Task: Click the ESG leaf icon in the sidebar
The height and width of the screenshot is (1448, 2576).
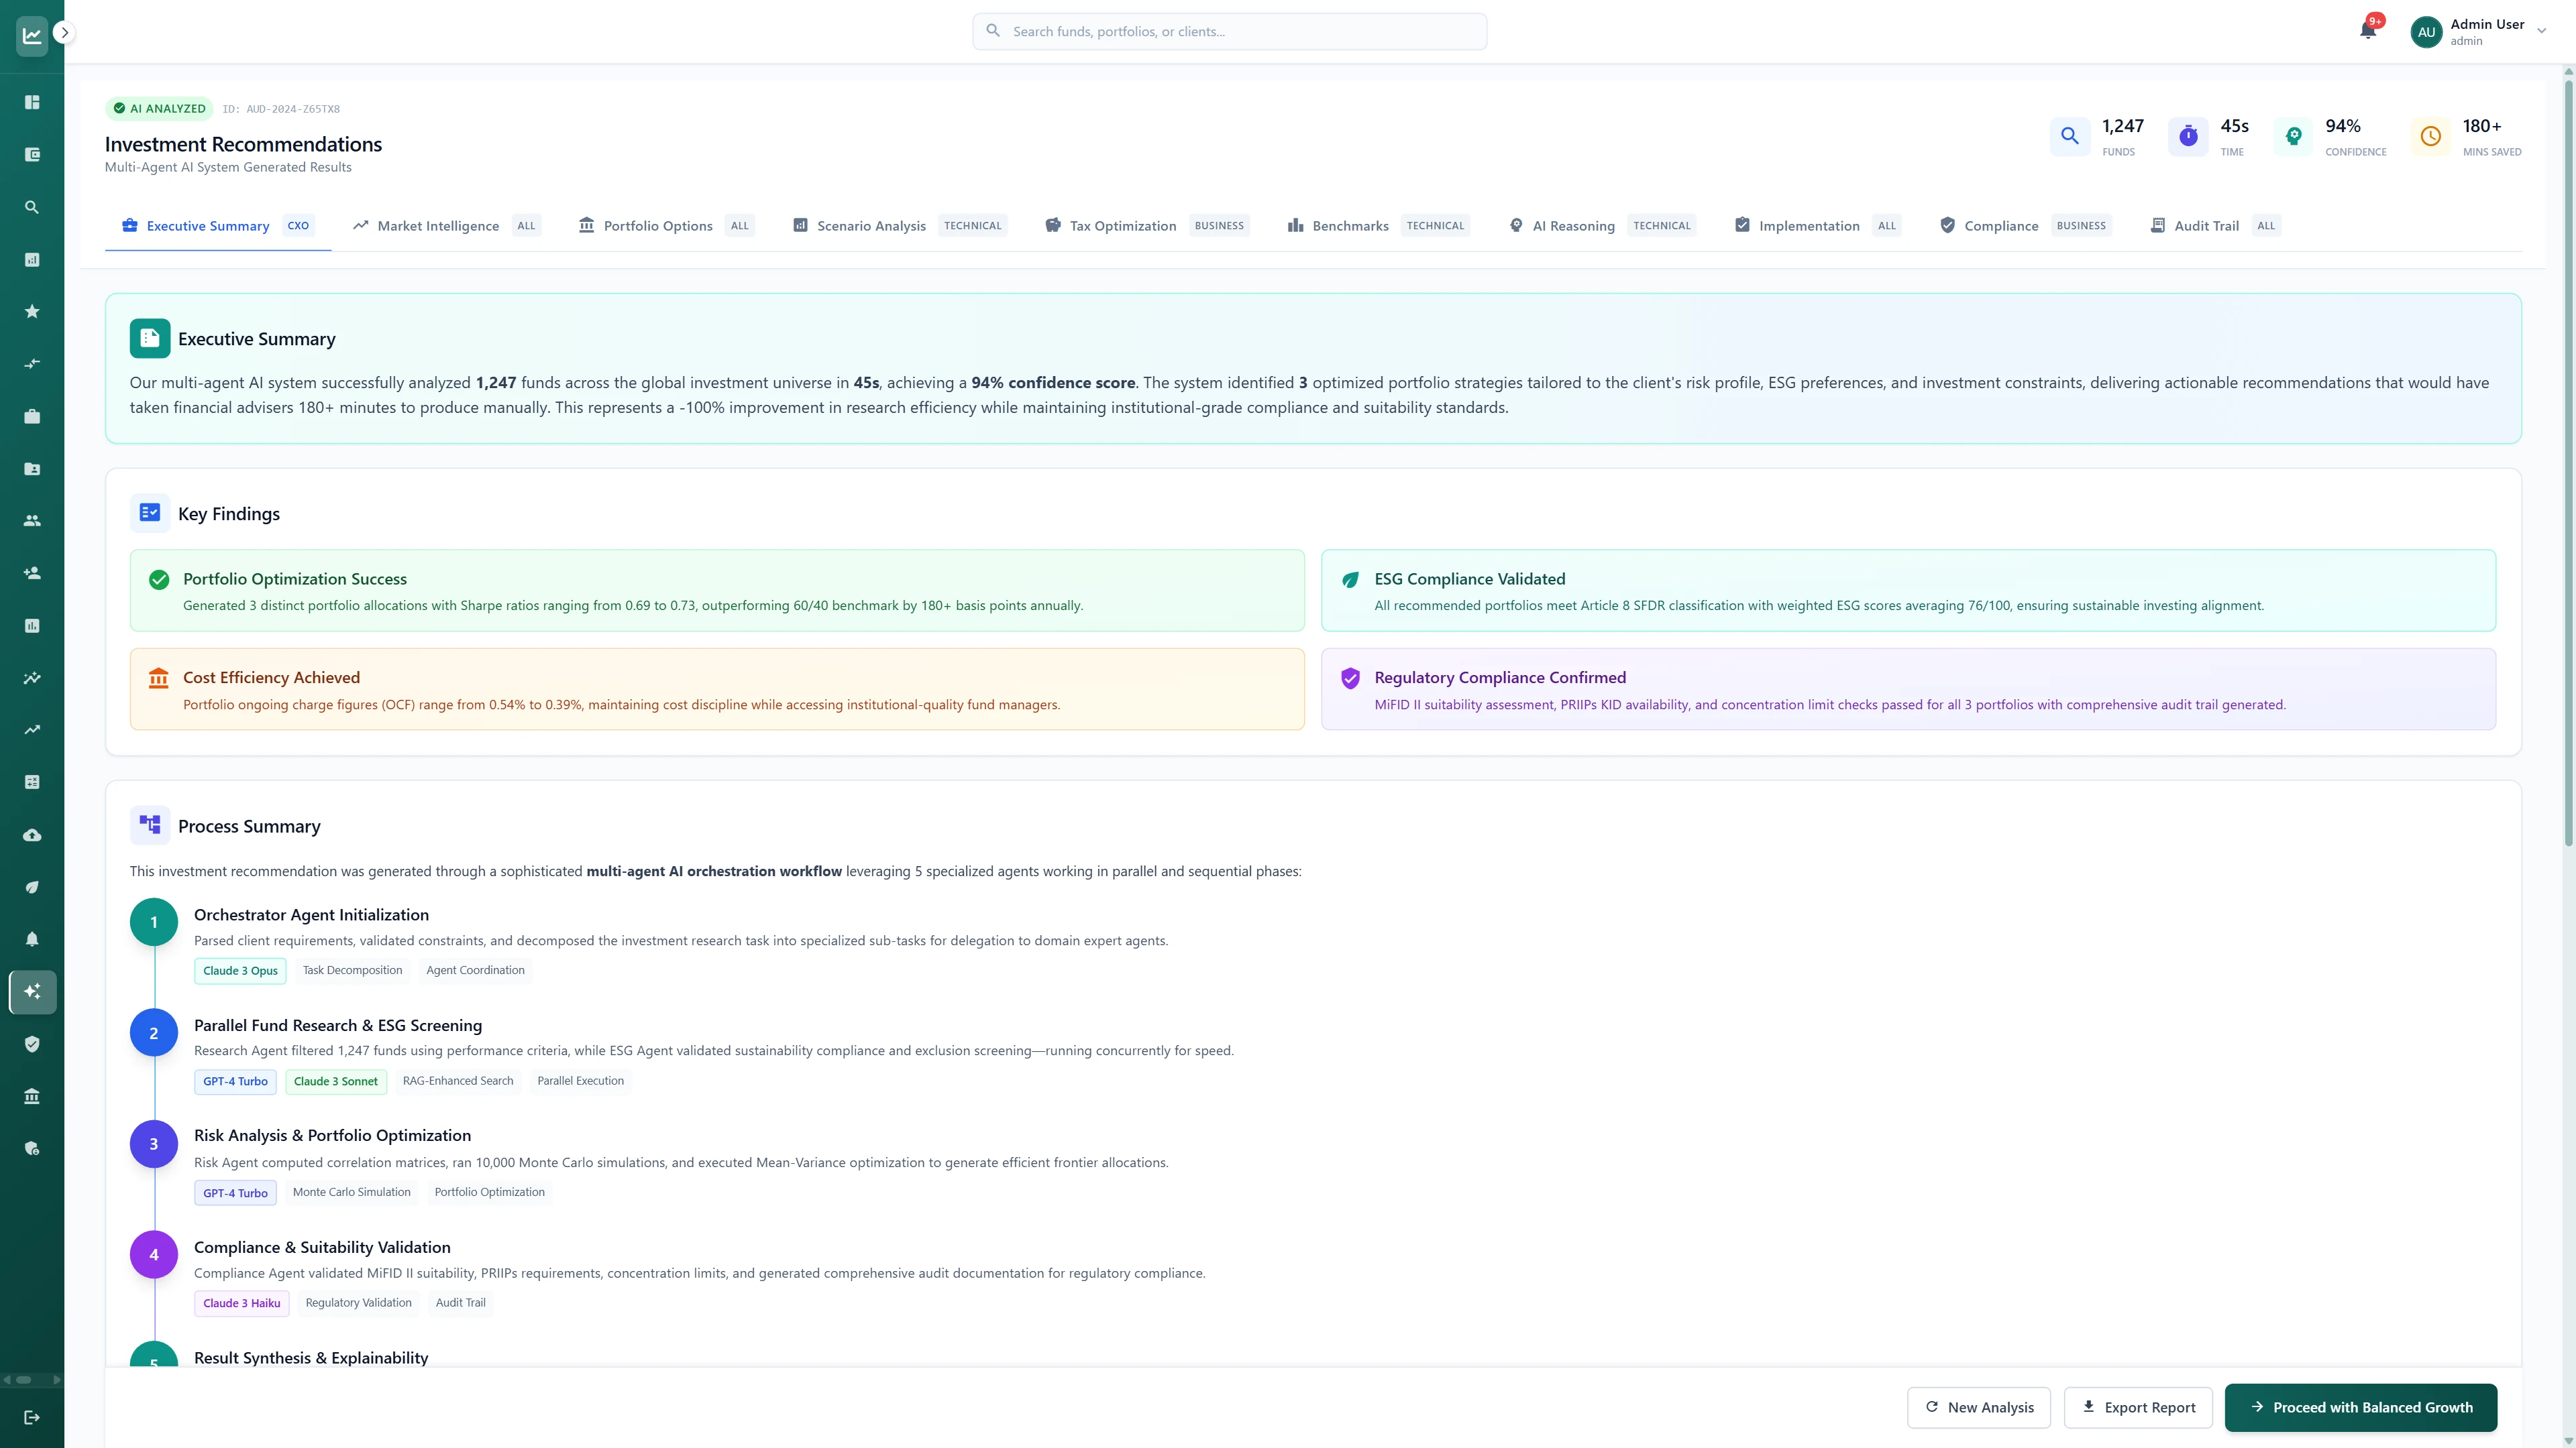Action: tap(32, 888)
